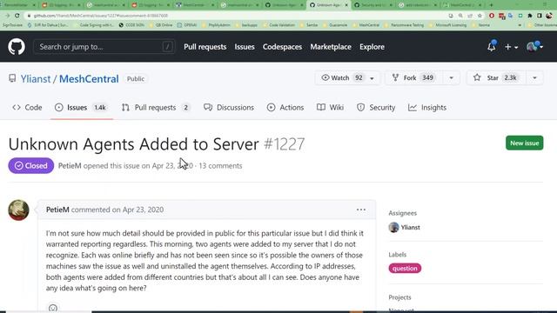Open notifications bell
The height and width of the screenshot is (313, 557).
tap(492, 46)
